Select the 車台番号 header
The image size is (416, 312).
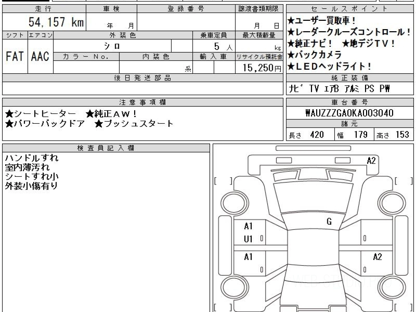click(350, 102)
